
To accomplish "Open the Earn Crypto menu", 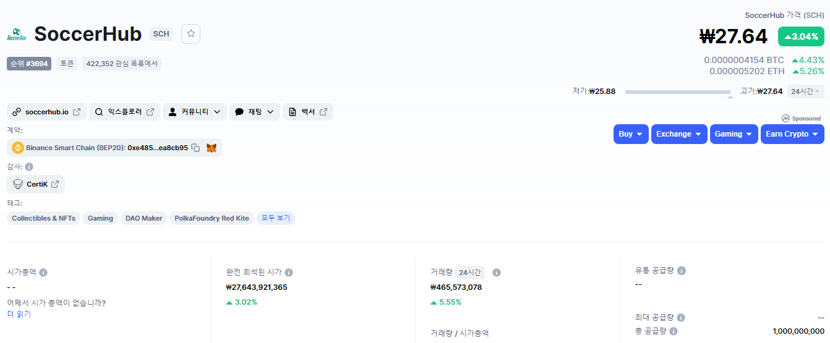I will click(792, 134).
